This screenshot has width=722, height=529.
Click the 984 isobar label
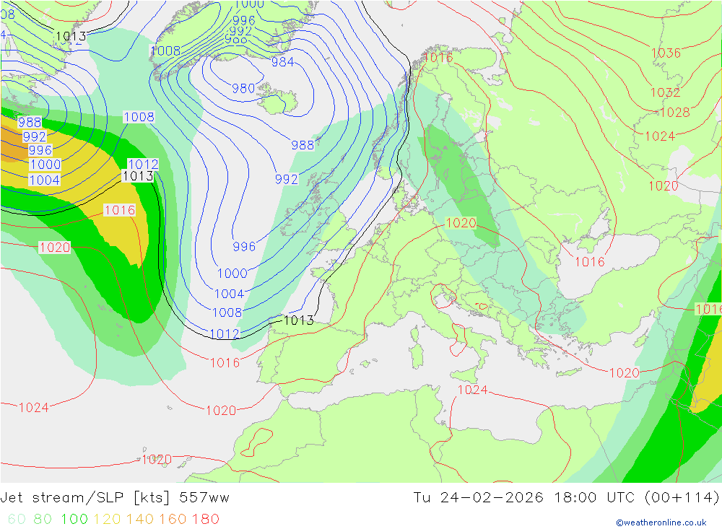pyautogui.click(x=282, y=61)
